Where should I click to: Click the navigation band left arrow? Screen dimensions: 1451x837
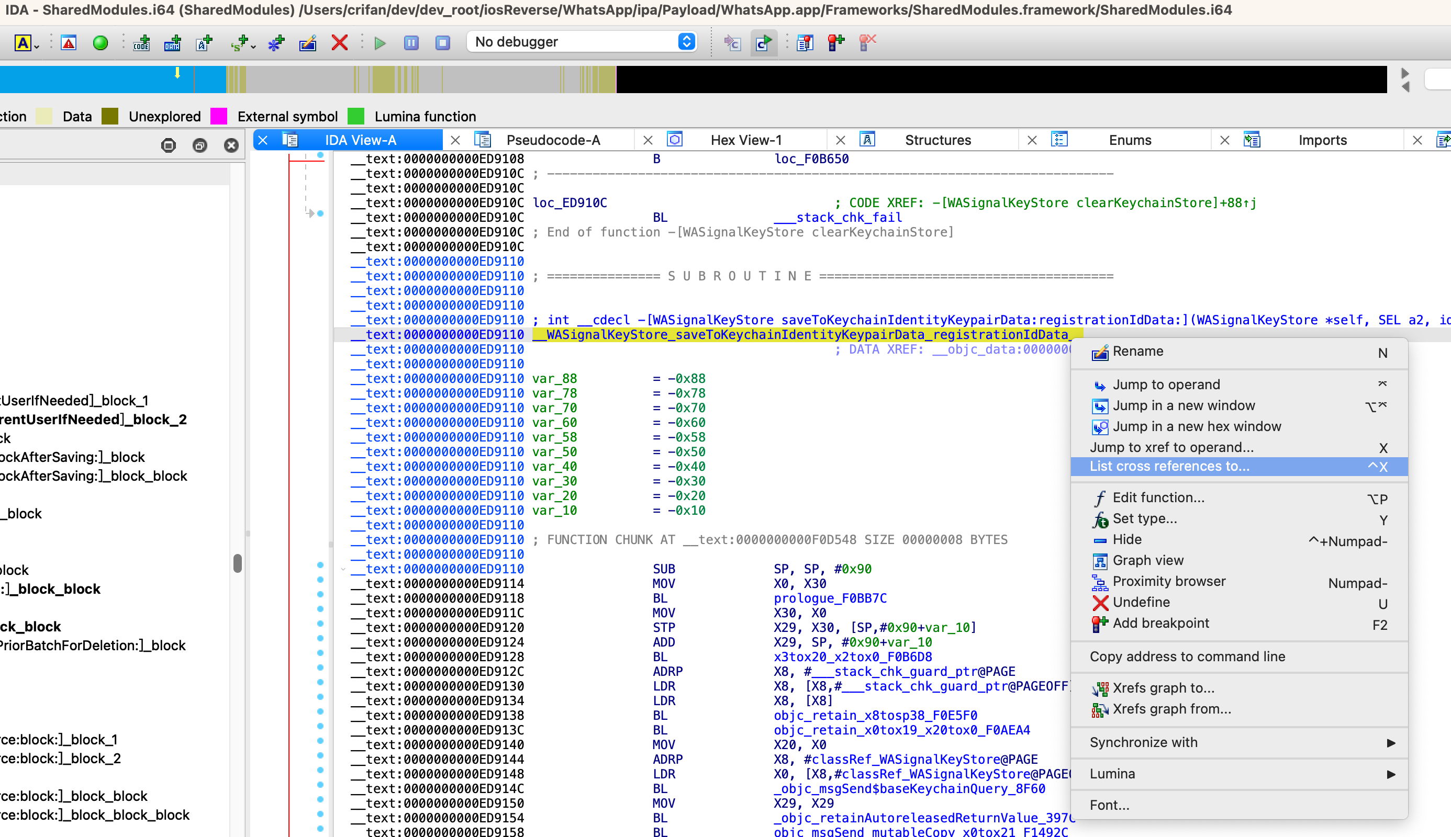click(x=1405, y=87)
